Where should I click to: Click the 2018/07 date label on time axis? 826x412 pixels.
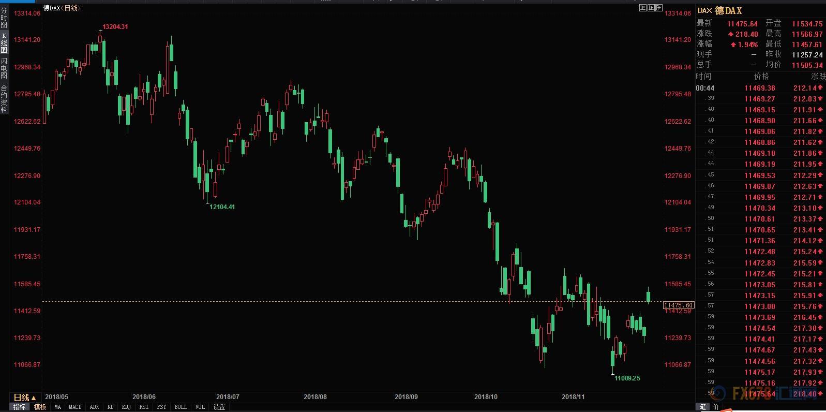click(x=228, y=397)
